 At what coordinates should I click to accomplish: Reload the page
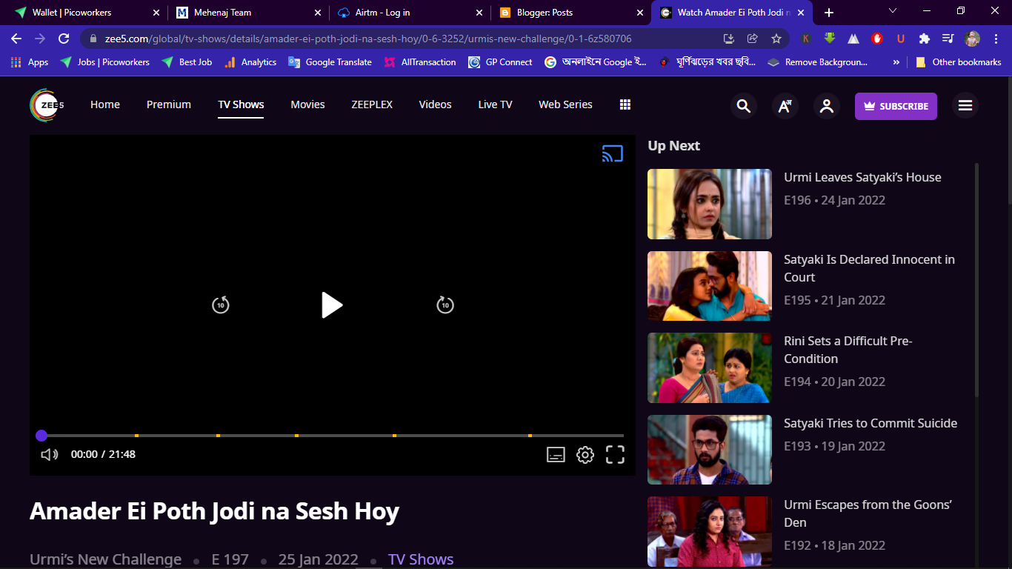tap(64, 39)
